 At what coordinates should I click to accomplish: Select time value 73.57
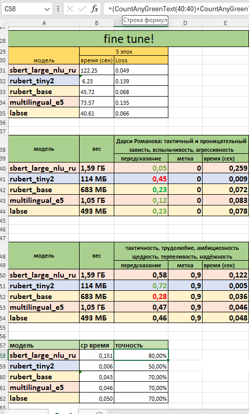[97, 102]
